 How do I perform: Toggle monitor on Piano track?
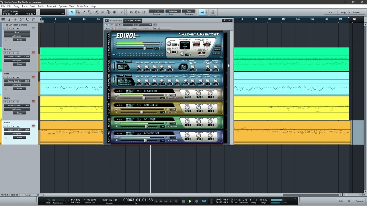tap(18, 126)
